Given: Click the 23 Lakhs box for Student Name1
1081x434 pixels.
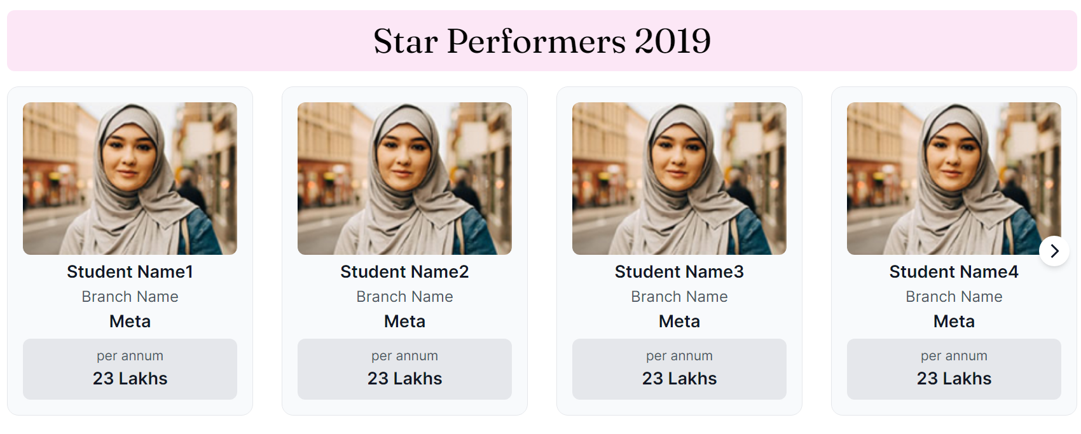Looking at the screenshot, I should click(x=130, y=369).
